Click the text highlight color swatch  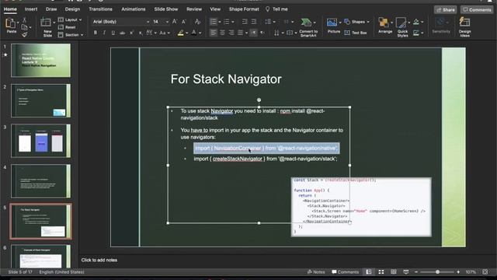click(181, 33)
